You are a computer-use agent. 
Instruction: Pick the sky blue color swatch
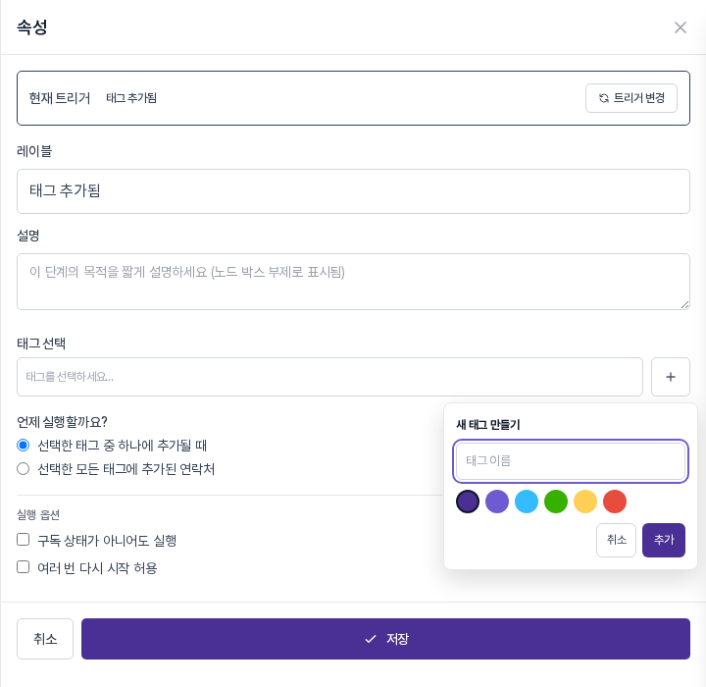(527, 502)
